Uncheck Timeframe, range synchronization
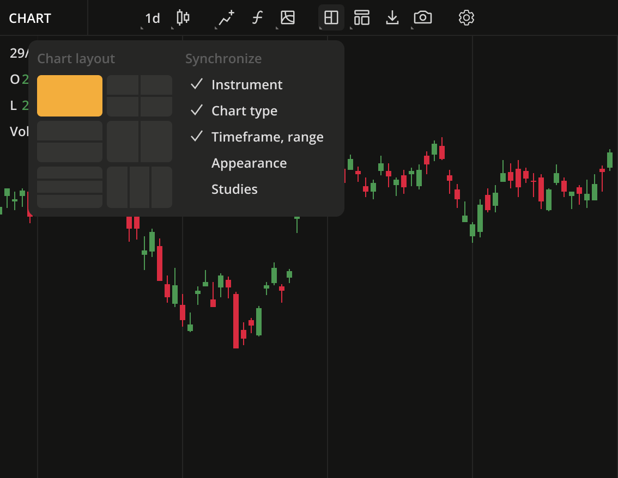The width and height of the screenshot is (618, 478). tap(267, 137)
